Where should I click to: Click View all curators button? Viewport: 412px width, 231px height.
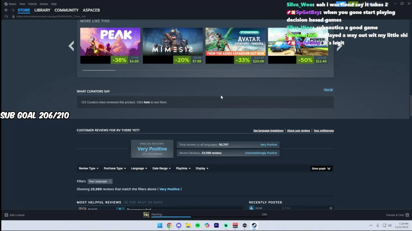328,90
